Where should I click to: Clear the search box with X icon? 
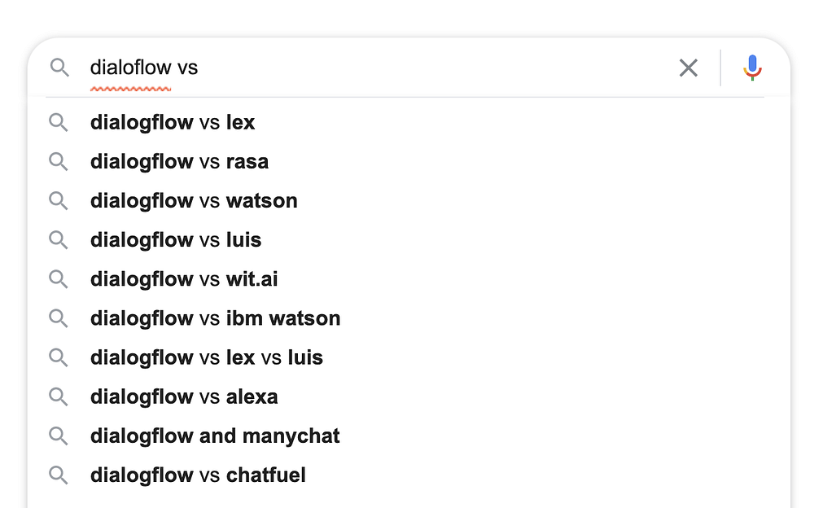point(689,68)
